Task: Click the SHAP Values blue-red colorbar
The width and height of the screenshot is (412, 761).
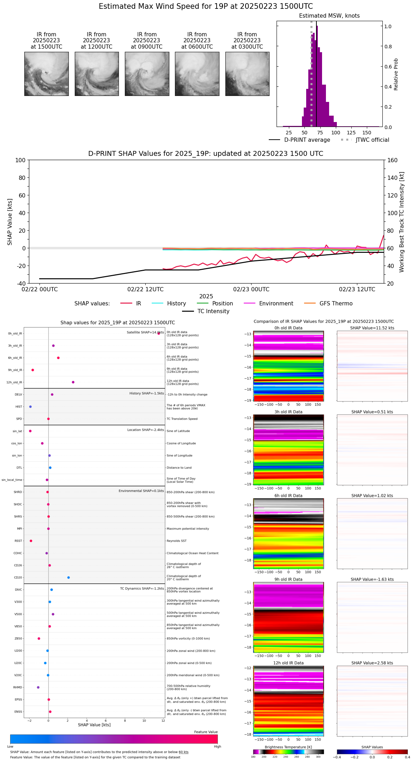Action: point(372,752)
